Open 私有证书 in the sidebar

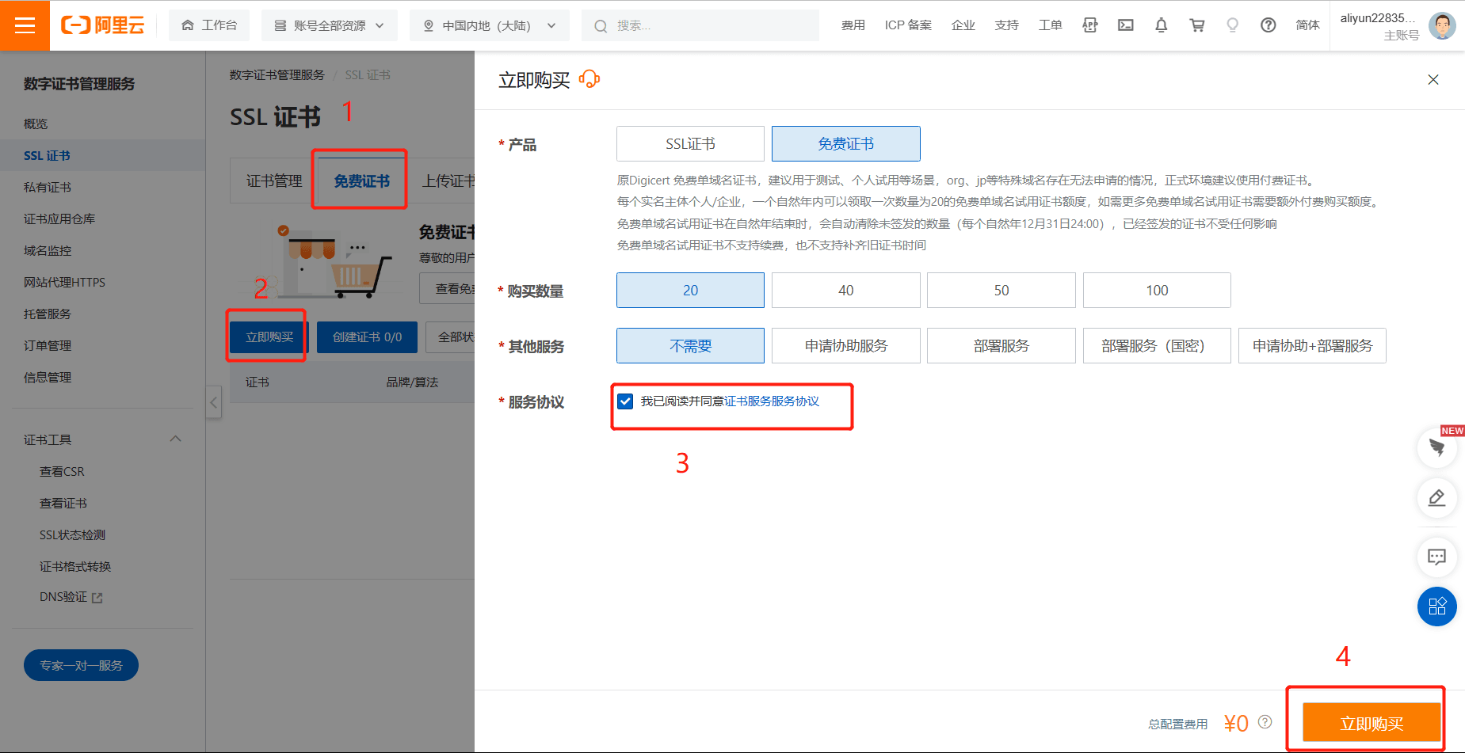click(48, 188)
